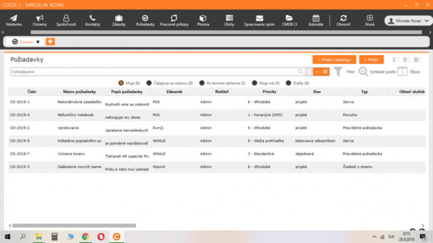Select Po termíne splnenia radio filter
Viewport: 433px width, 243px height.
pos(202,83)
